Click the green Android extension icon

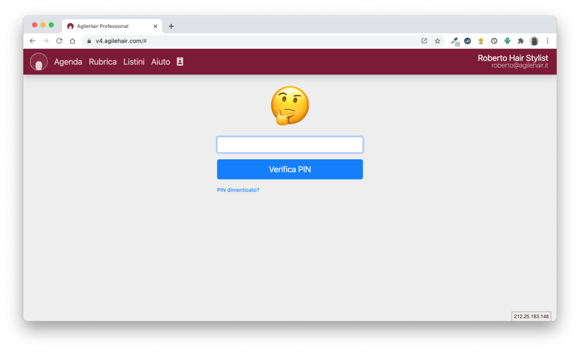(x=507, y=41)
